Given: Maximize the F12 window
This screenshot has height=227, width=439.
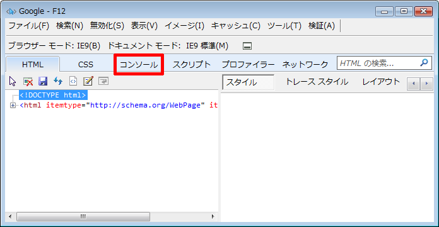Looking at the screenshot, I should pyautogui.click(x=404, y=11).
